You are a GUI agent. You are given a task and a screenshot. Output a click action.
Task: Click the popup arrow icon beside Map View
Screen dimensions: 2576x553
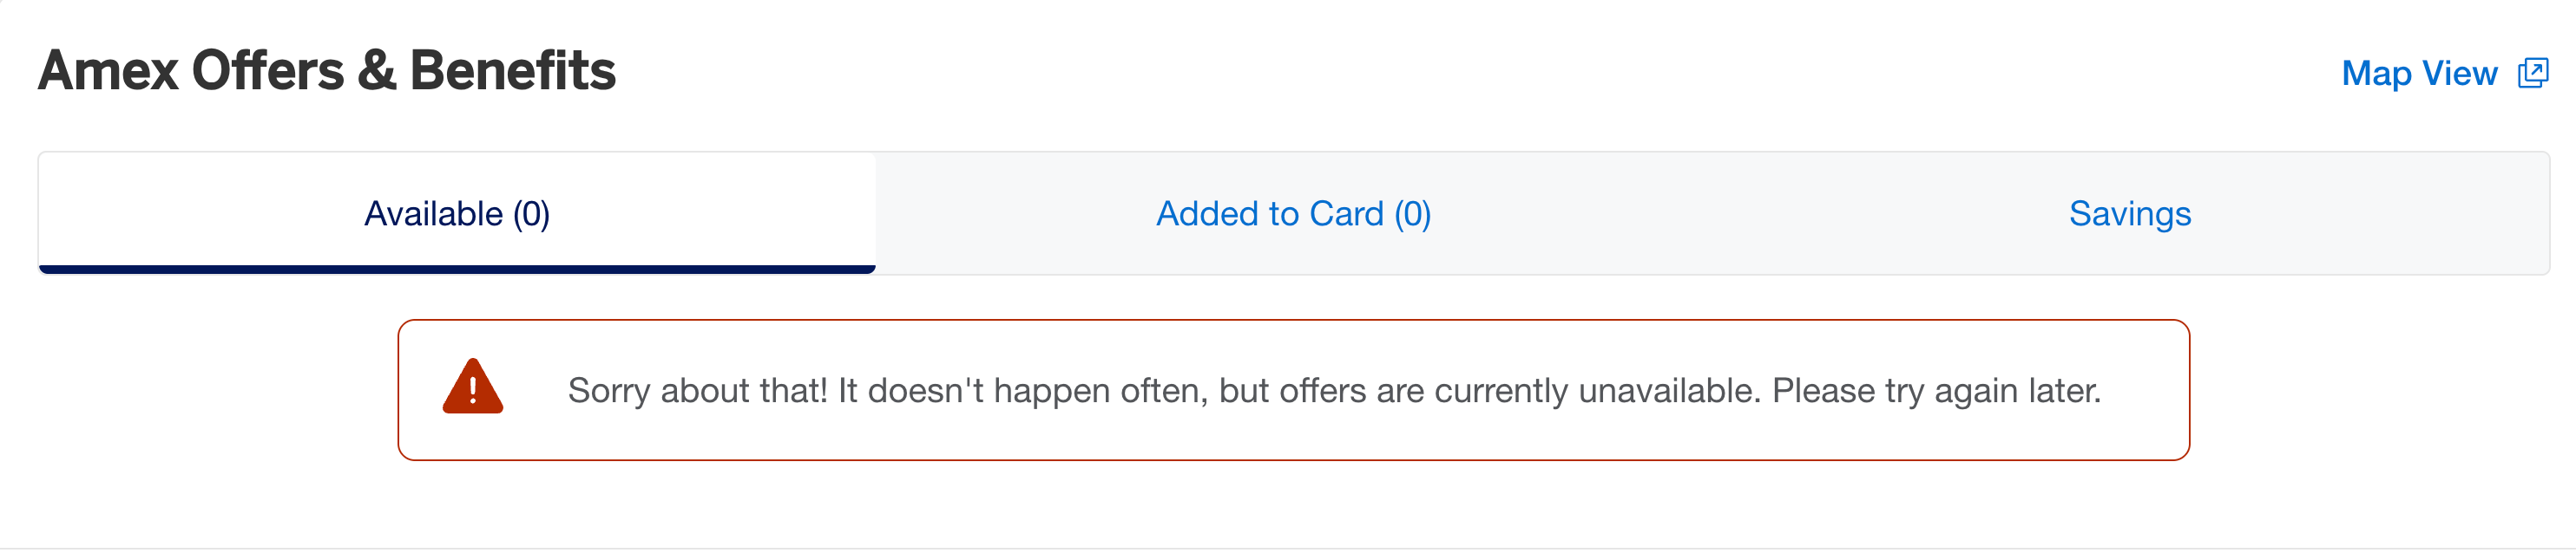click(x=2534, y=71)
